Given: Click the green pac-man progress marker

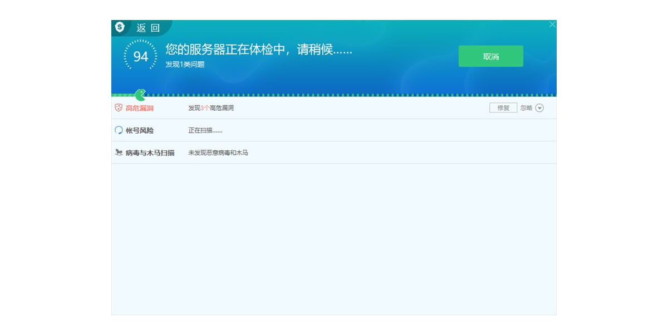Looking at the screenshot, I should (x=140, y=95).
